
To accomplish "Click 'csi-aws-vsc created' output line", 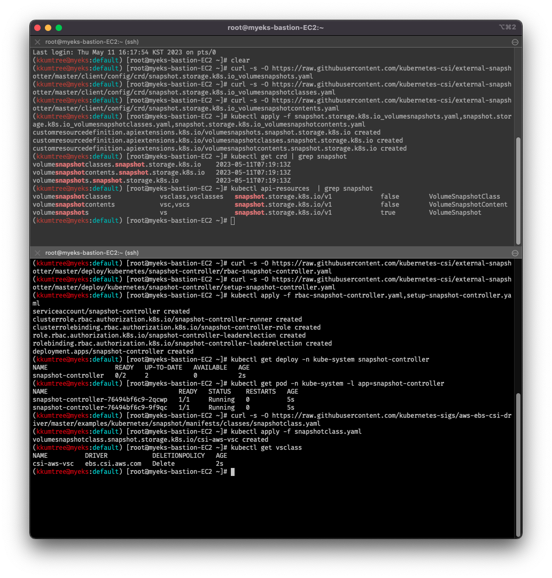I will pos(151,440).
